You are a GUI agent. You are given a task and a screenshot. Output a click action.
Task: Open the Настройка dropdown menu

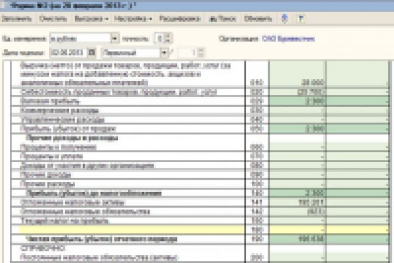(133, 19)
